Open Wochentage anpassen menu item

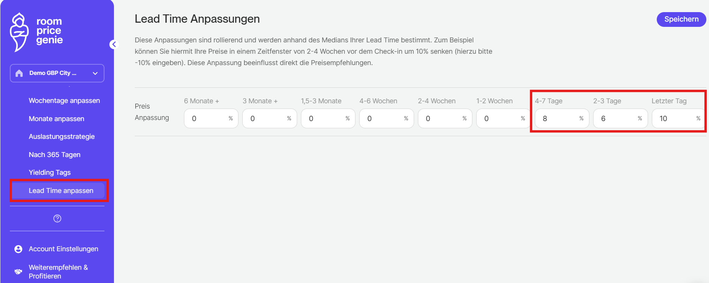64,101
